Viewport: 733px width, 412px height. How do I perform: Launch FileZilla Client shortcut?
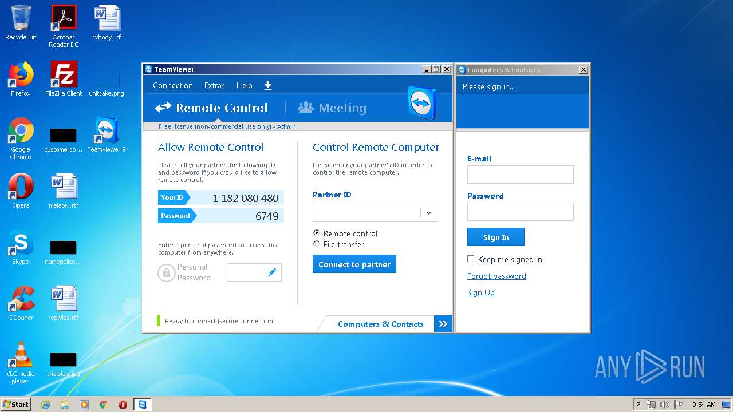pos(64,79)
